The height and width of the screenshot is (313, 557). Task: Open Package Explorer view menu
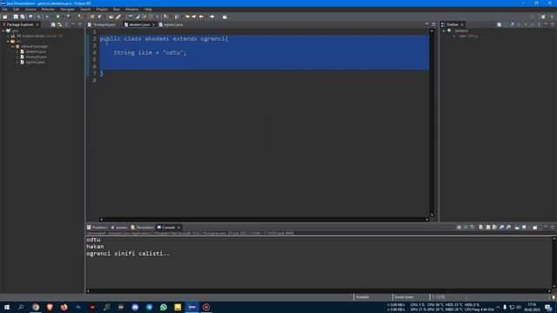pyautogui.click(x=66, y=24)
